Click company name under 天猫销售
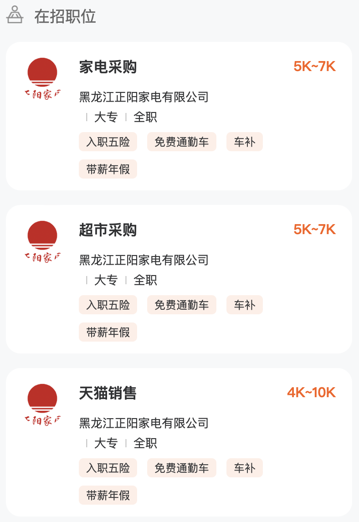 (144, 423)
